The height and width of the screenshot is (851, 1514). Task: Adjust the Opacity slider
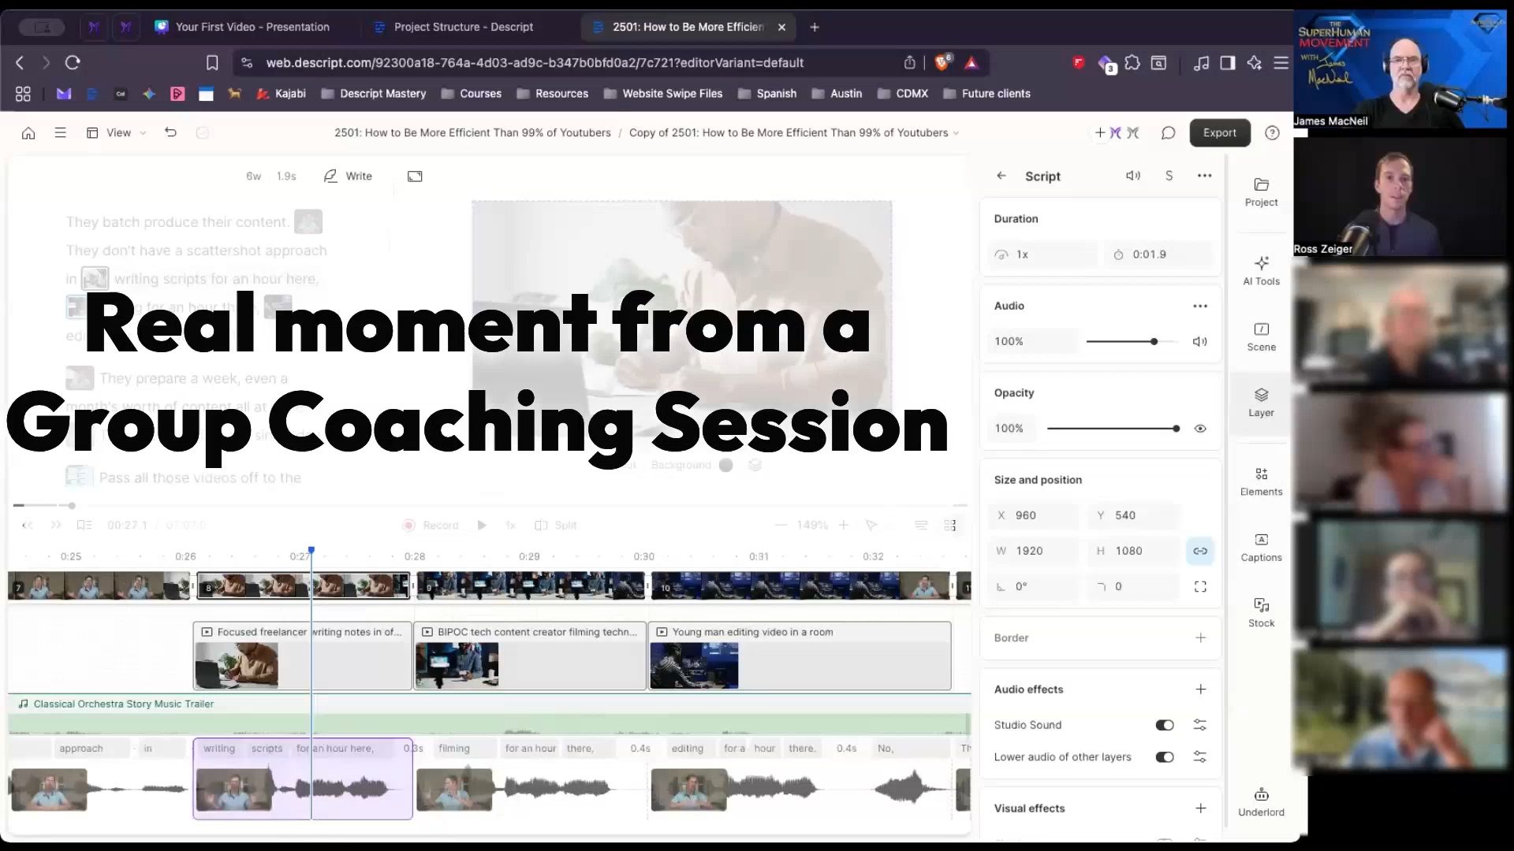[1113, 429]
